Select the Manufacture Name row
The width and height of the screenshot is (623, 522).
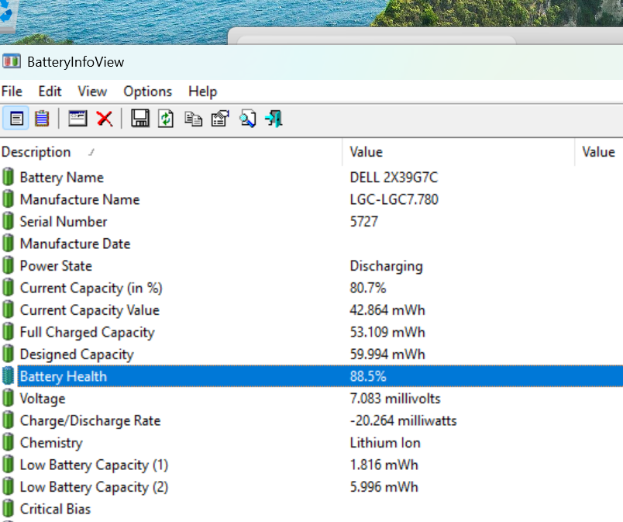point(311,199)
